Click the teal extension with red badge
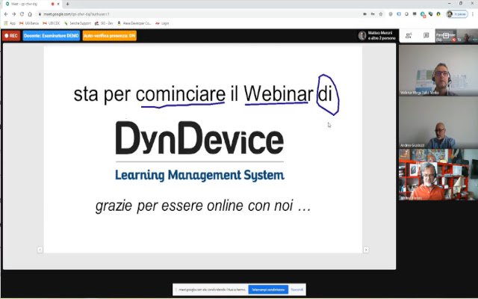478x299 pixels. tap(423, 14)
